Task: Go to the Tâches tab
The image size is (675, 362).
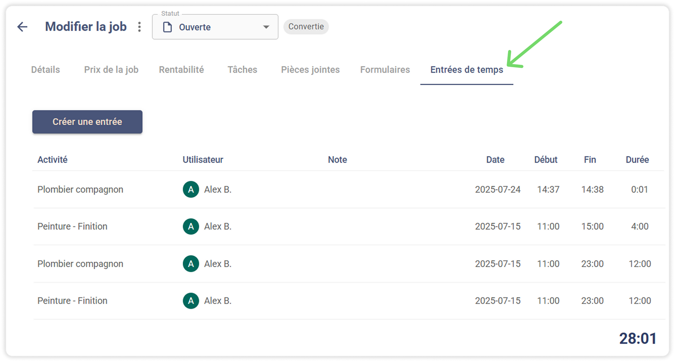Action: pyautogui.click(x=242, y=70)
